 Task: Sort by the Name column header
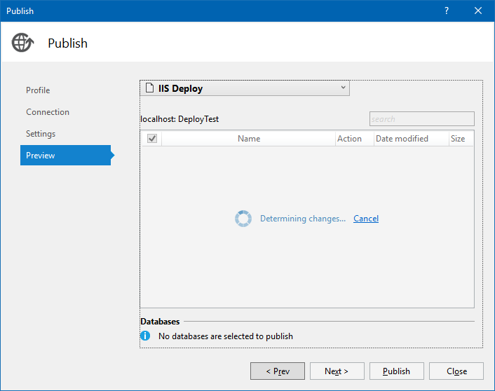click(x=249, y=139)
